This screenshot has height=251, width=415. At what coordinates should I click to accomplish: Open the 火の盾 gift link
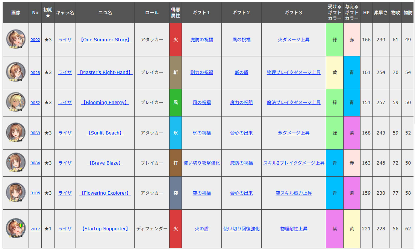tap(202, 229)
